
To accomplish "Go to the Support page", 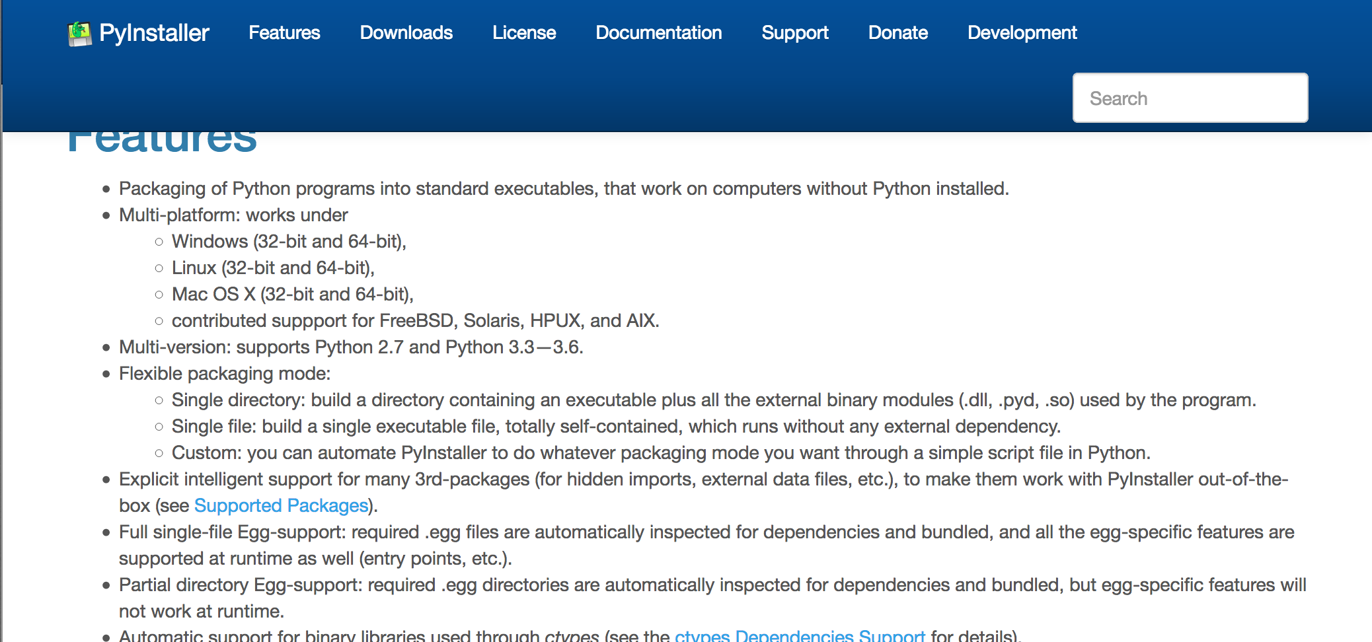I will pyautogui.click(x=795, y=32).
